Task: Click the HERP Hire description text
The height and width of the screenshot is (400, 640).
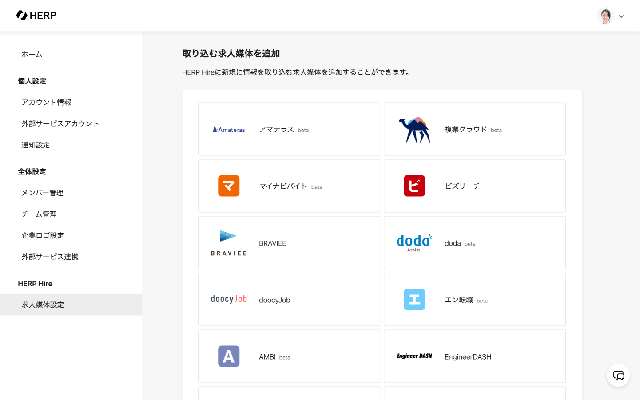Action: pos(297,72)
